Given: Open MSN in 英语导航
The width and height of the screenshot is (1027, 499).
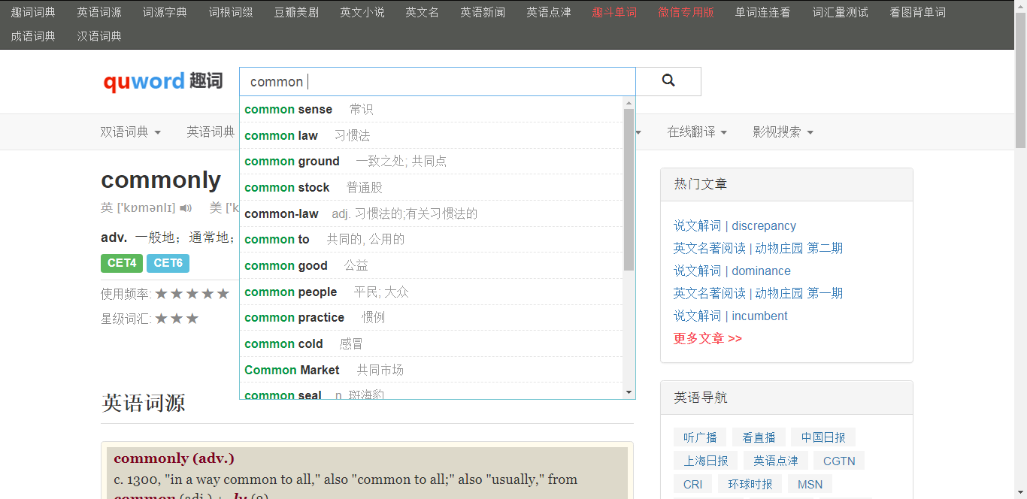Looking at the screenshot, I should [810, 484].
